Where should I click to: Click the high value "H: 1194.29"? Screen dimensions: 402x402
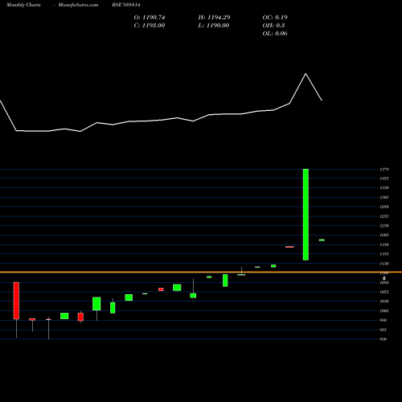click(214, 18)
